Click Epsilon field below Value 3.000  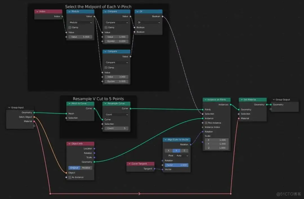point(116,82)
